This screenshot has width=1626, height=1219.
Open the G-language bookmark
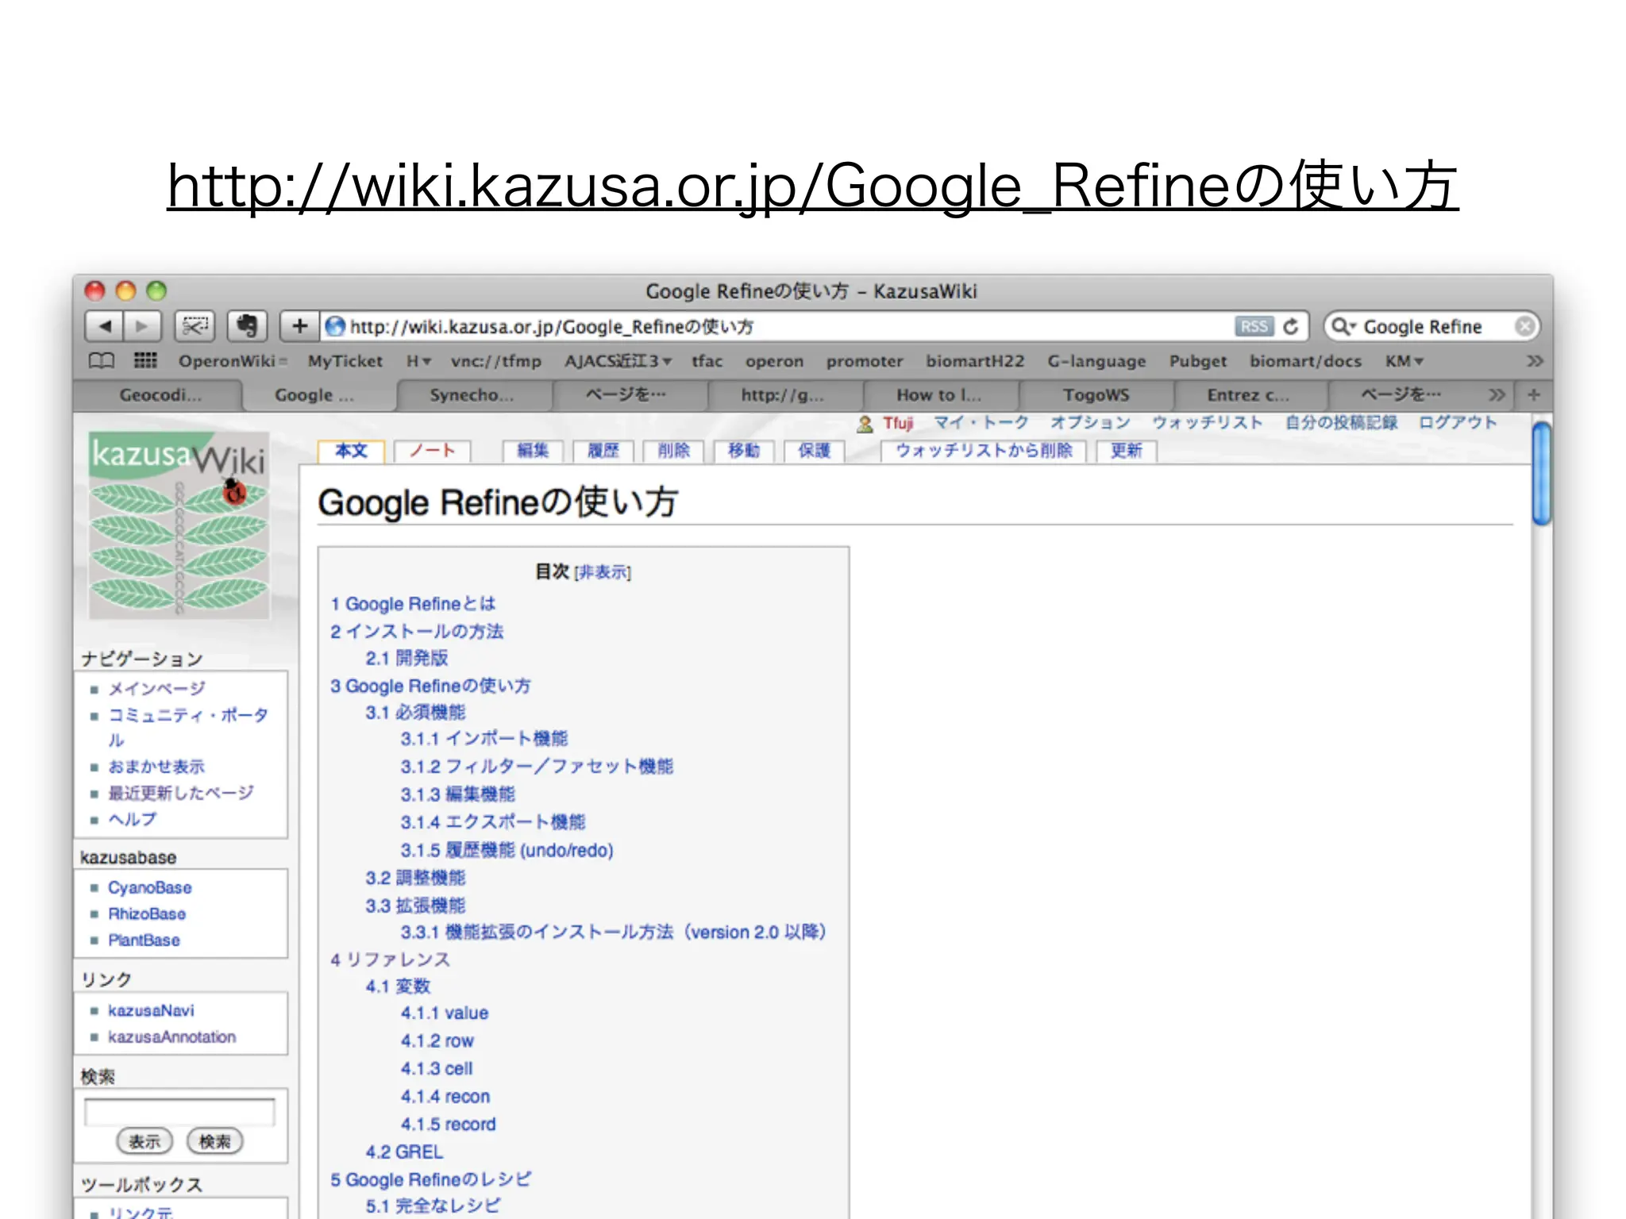coord(1096,361)
